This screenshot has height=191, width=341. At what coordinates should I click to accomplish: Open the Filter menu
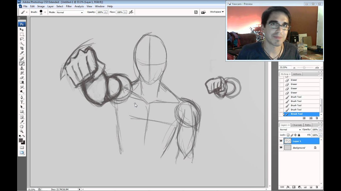tap(69, 6)
